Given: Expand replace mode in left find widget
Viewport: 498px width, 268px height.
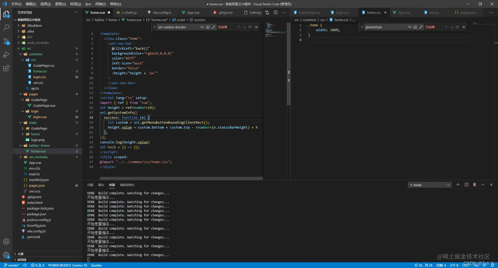Looking at the screenshot, I should pos(154,27).
